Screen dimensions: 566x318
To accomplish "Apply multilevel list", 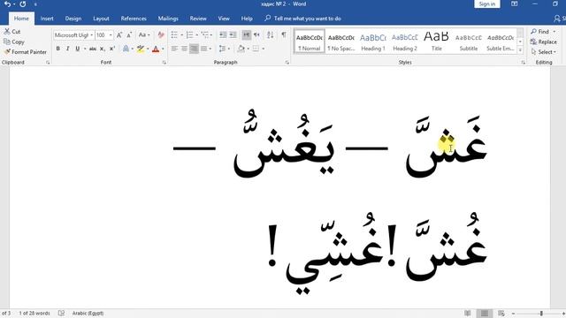I will 205,35.
